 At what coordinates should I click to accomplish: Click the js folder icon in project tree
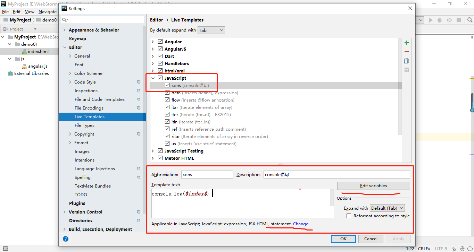click(17, 59)
